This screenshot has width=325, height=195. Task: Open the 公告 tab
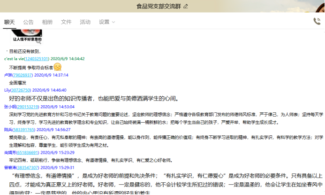click(x=28, y=22)
